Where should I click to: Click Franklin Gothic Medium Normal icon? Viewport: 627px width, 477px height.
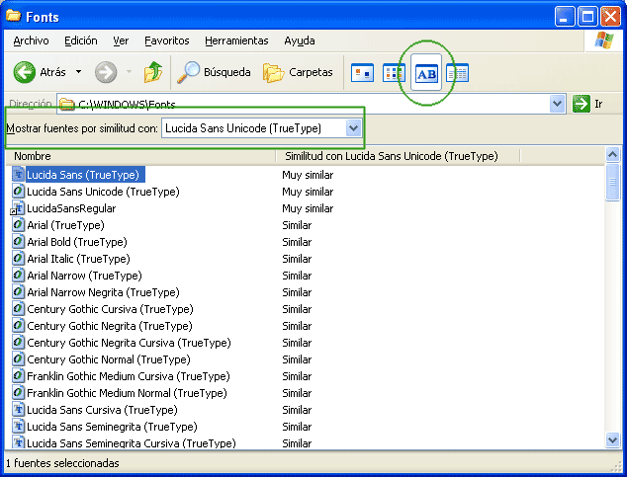point(19,392)
